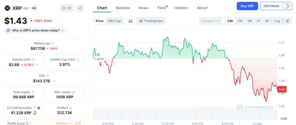Open the Compare dropdown
Image resolution: width=296 pixels, height=125 pixels.
click(x=210, y=21)
